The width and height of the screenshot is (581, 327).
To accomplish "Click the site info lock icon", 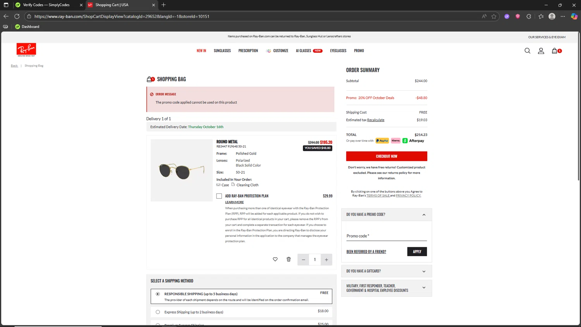I will tap(29, 16).
